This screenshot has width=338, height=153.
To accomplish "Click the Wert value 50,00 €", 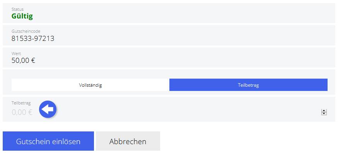I will coord(23,61).
